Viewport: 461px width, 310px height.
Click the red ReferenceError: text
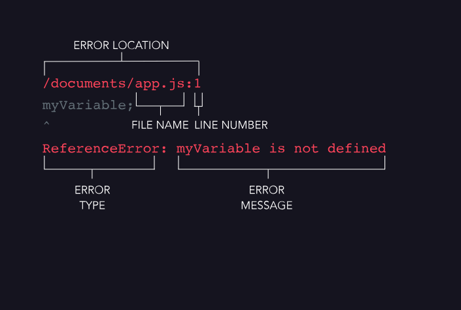point(101,148)
